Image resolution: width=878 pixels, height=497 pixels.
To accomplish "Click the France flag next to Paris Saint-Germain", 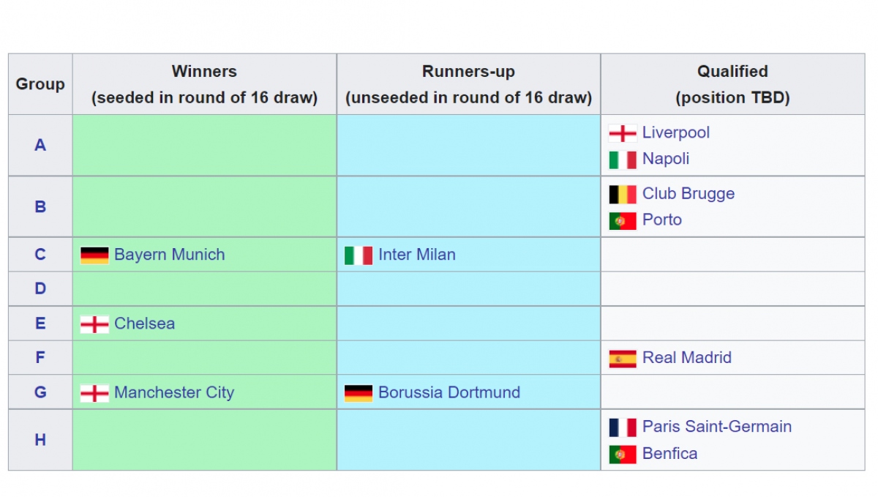I will click(623, 427).
